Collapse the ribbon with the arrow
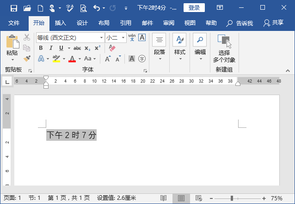295x204 pixels. [288, 71]
